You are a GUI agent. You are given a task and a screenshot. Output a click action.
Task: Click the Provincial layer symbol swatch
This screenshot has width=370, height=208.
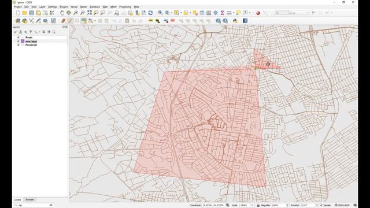tap(23, 45)
